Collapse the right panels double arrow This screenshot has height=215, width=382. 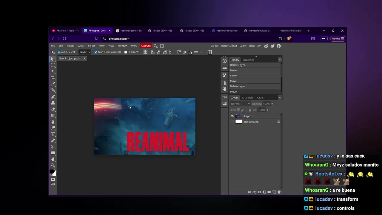click(x=256, y=56)
